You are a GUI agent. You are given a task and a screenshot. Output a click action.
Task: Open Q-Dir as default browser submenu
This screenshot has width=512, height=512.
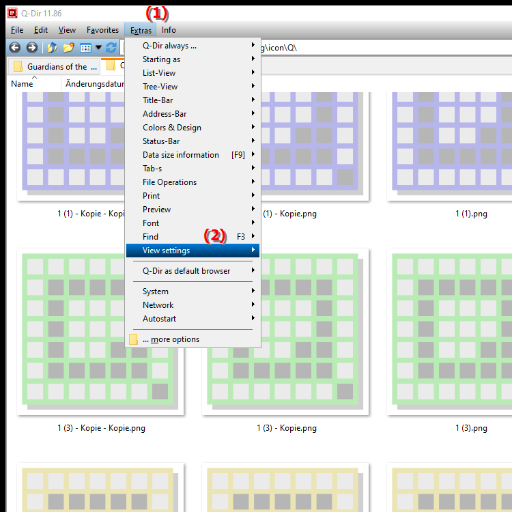(193, 271)
